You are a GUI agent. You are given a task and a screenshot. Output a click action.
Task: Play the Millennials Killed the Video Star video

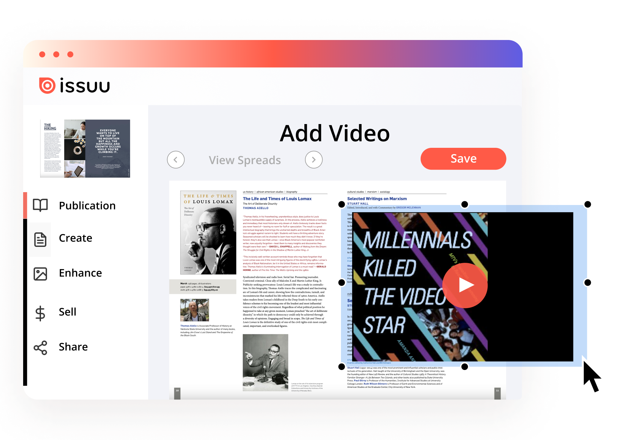pos(465,285)
